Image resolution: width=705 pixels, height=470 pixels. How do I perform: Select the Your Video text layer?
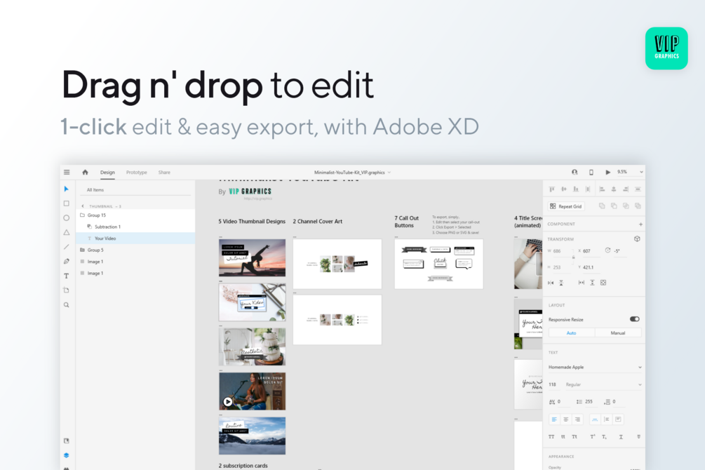coord(135,239)
